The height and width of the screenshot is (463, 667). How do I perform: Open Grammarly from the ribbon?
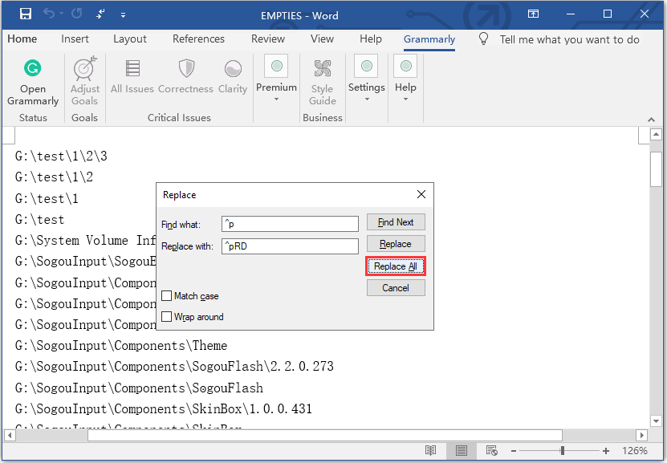click(x=32, y=80)
